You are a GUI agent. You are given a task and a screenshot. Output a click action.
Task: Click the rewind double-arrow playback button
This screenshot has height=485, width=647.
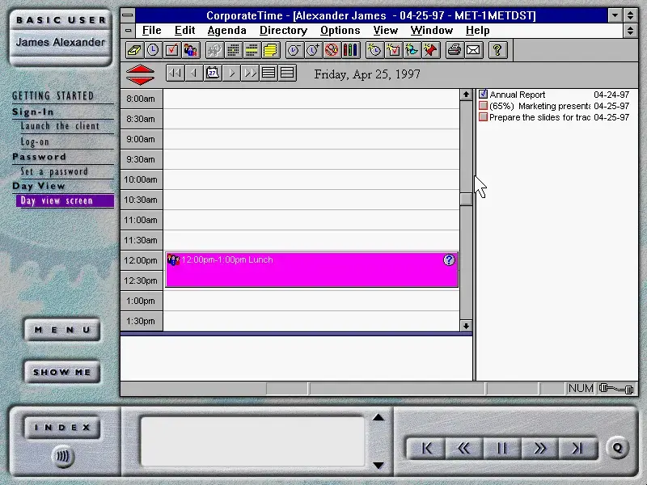tap(463, 448)
